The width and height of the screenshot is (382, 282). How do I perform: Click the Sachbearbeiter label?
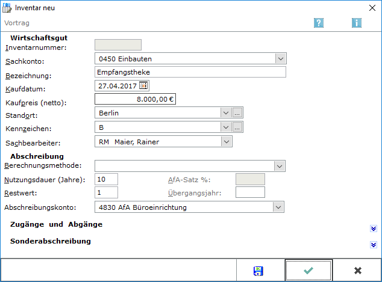click(33, 143)
